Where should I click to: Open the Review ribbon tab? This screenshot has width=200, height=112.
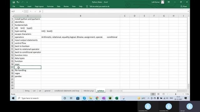pos(66,6)
